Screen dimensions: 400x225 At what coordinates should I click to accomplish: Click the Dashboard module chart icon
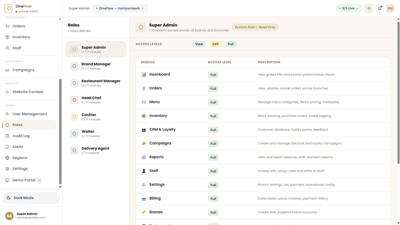144,74
